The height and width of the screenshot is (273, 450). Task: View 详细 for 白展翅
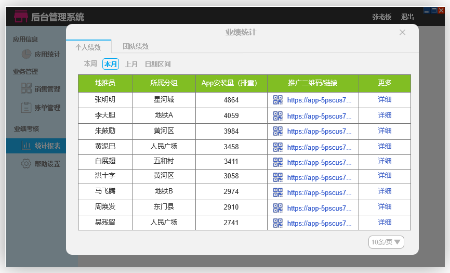pyautogui.click(x=385, y=161)
